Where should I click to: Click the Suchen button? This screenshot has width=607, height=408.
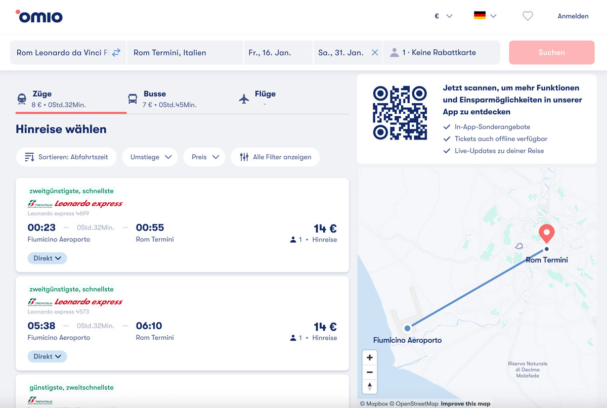551,53
